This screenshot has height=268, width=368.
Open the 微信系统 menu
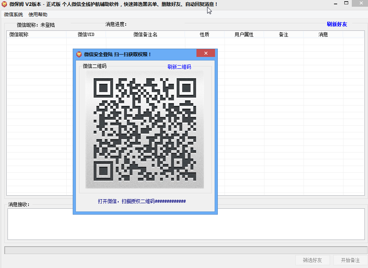pos(13,15)
